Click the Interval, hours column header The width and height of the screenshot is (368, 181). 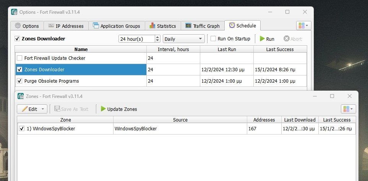click(x=173, y=49)
